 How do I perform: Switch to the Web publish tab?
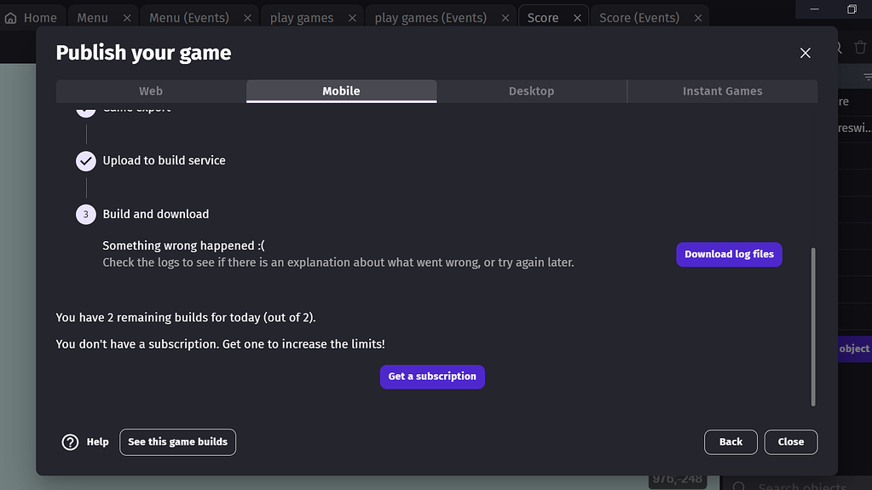151,91
